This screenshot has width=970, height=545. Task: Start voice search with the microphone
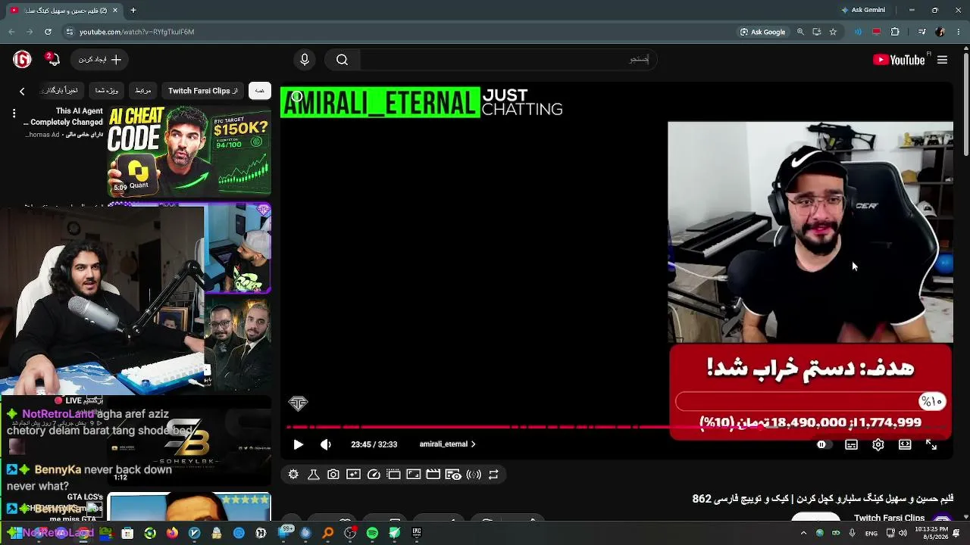tap(305, 60)
